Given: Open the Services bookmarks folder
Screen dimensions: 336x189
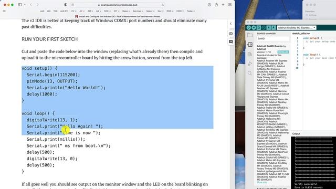Looking at the screenshot, I should (x=138, y=11).
